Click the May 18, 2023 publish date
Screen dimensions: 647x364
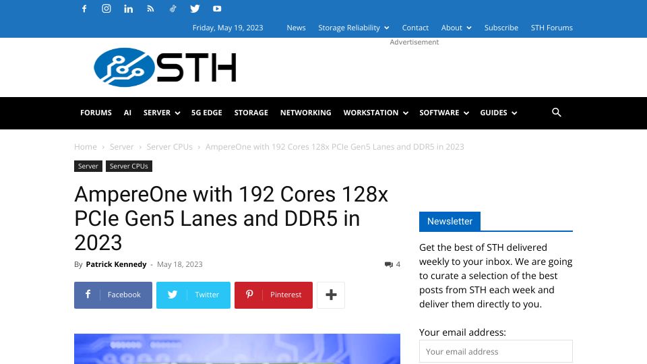[x=179, y=264]
